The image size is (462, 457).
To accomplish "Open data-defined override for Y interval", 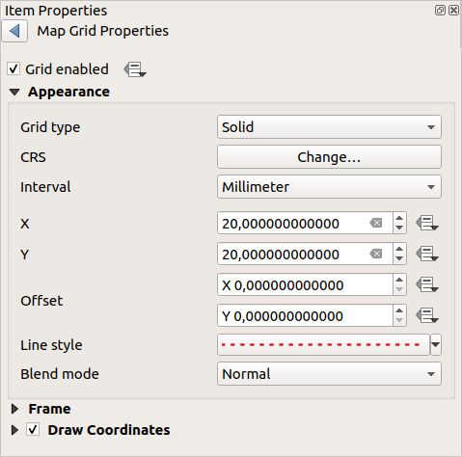I will coord(427,254).
